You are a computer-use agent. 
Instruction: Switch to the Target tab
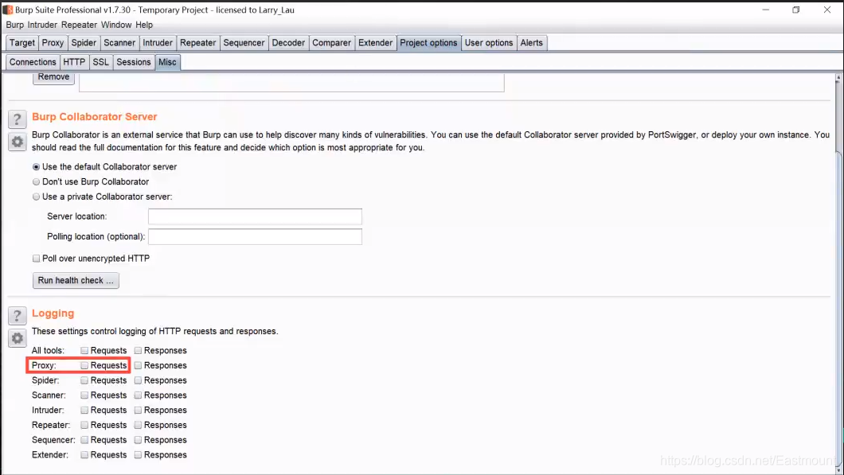point(22,43)
